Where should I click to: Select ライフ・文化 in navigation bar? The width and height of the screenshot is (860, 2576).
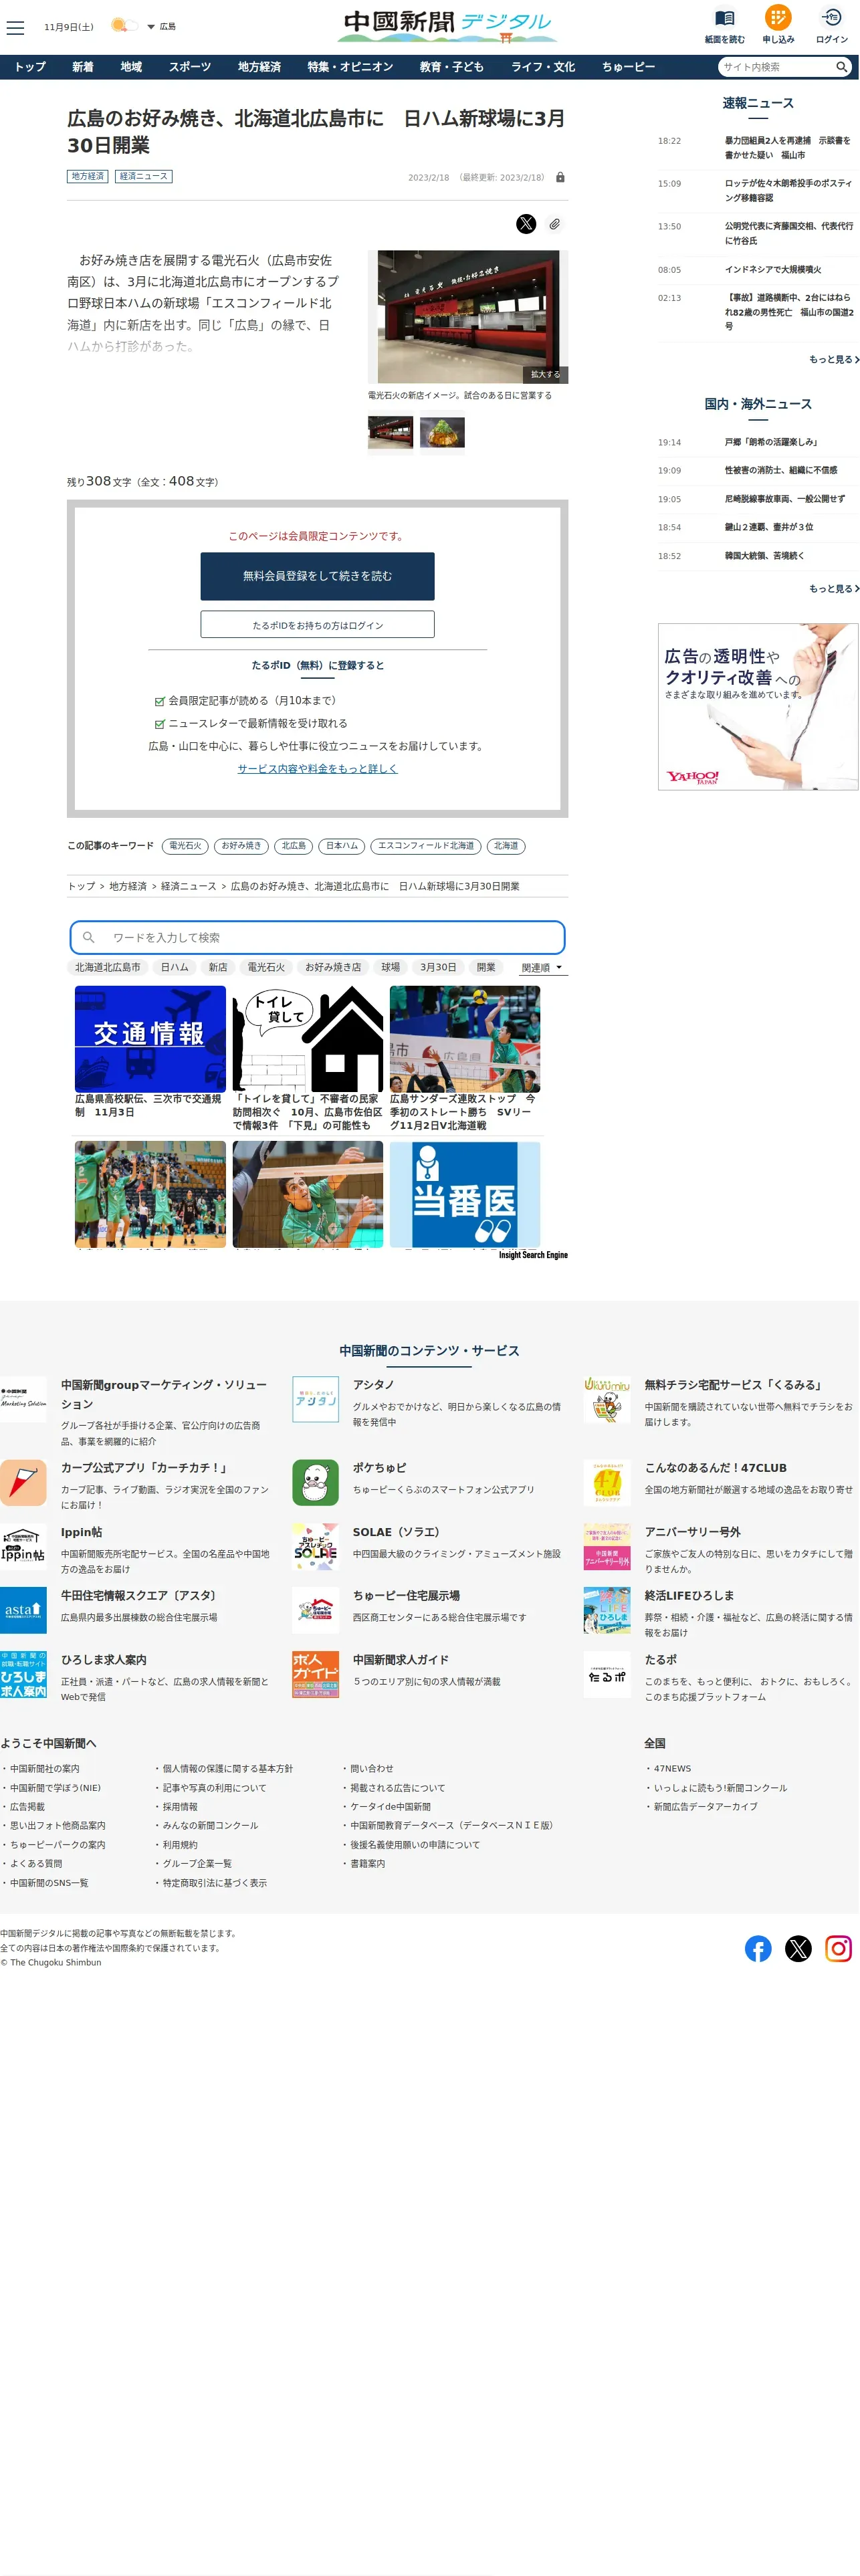(543, 67)
